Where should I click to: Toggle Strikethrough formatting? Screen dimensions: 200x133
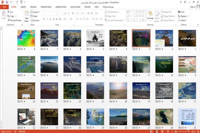point(57,19)
